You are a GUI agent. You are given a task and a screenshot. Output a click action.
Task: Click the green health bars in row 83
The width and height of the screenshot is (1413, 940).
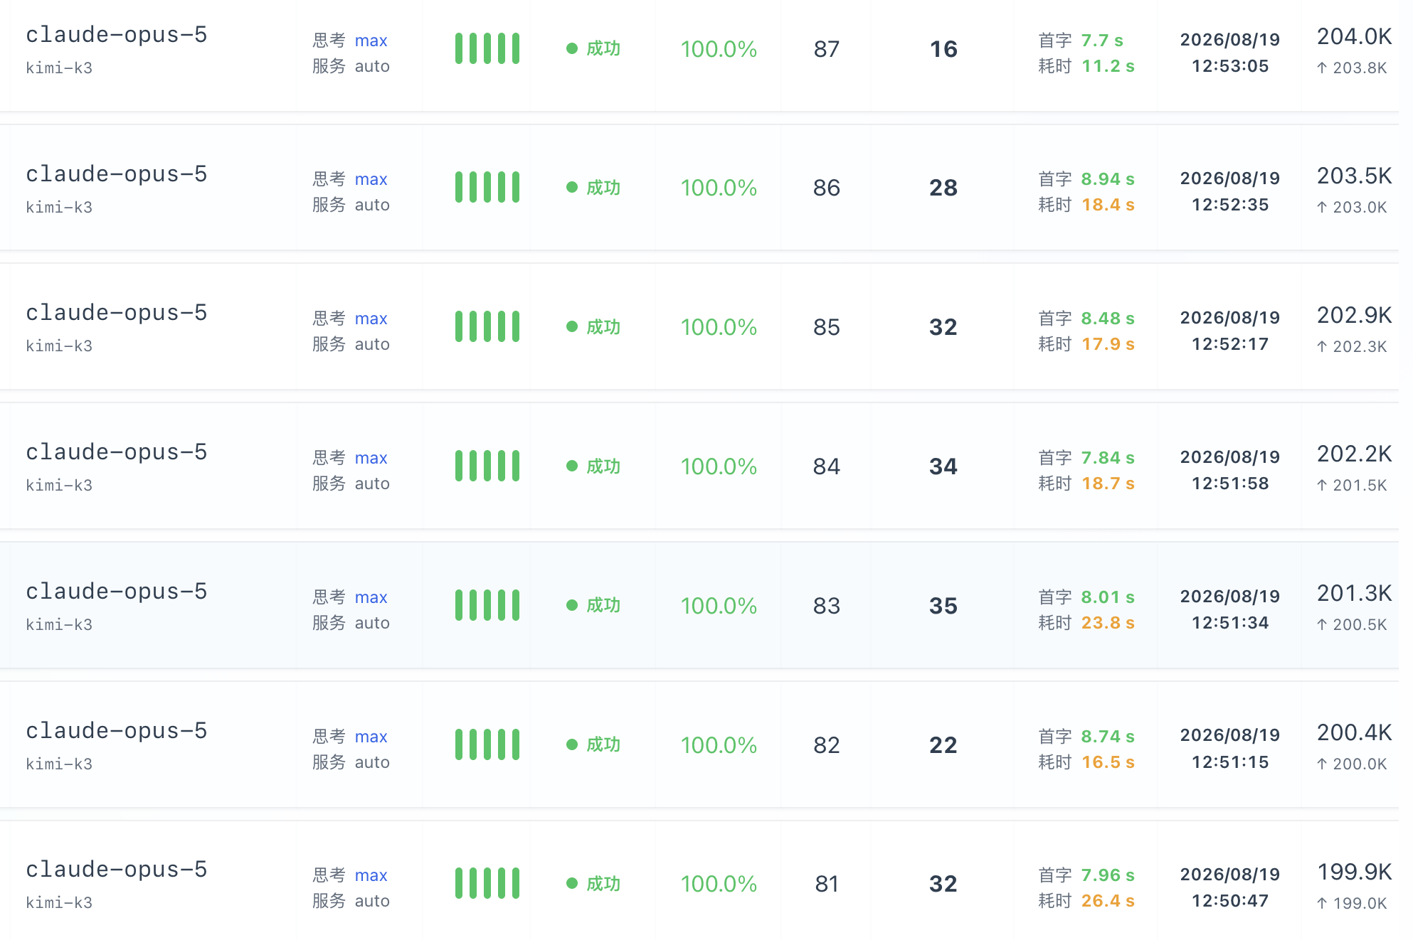tap(487, 605)
